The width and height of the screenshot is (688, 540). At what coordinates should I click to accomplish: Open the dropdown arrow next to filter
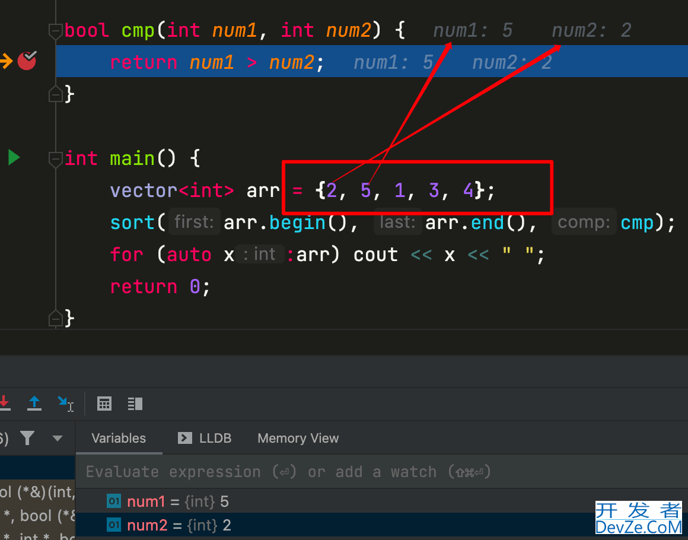pyautogui.click(x=58, y=438)
